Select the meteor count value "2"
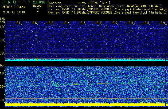 [38, 12]
